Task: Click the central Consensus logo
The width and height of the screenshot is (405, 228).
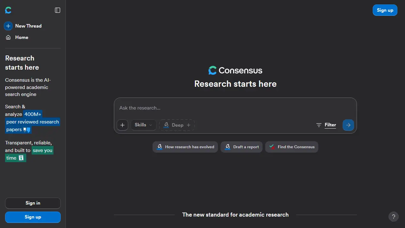Action: (x=235, y=70)
